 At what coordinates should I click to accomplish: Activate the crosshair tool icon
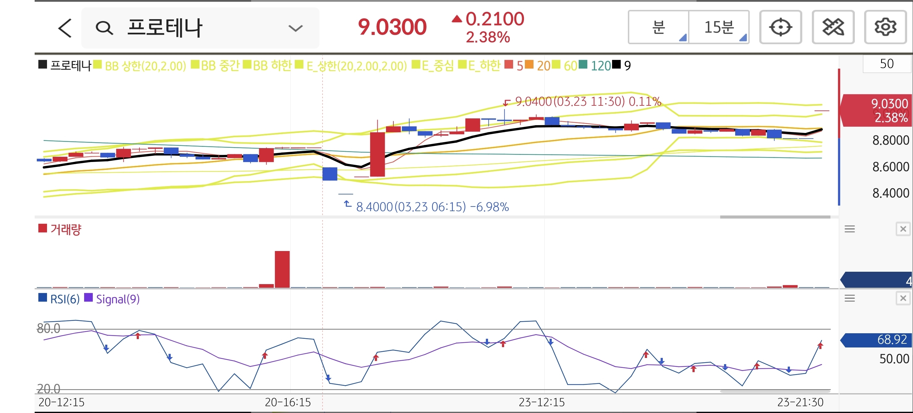780,27
